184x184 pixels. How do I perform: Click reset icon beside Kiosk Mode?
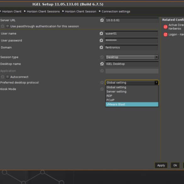coord(102,89)
